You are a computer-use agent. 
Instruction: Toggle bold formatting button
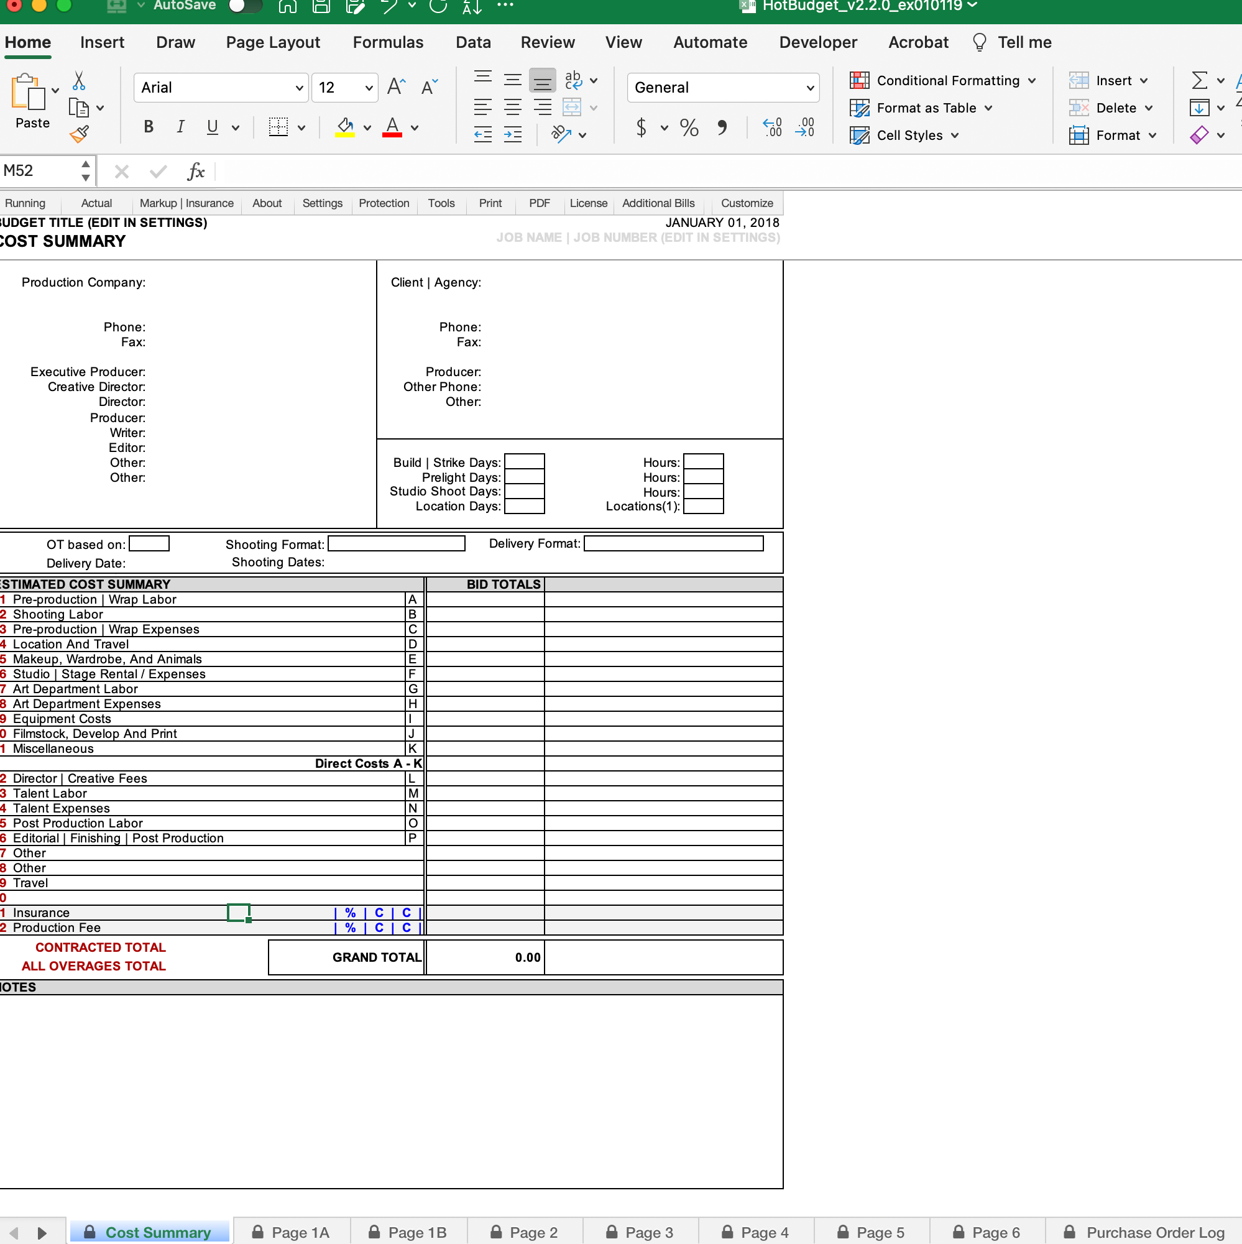pos(149,127)
